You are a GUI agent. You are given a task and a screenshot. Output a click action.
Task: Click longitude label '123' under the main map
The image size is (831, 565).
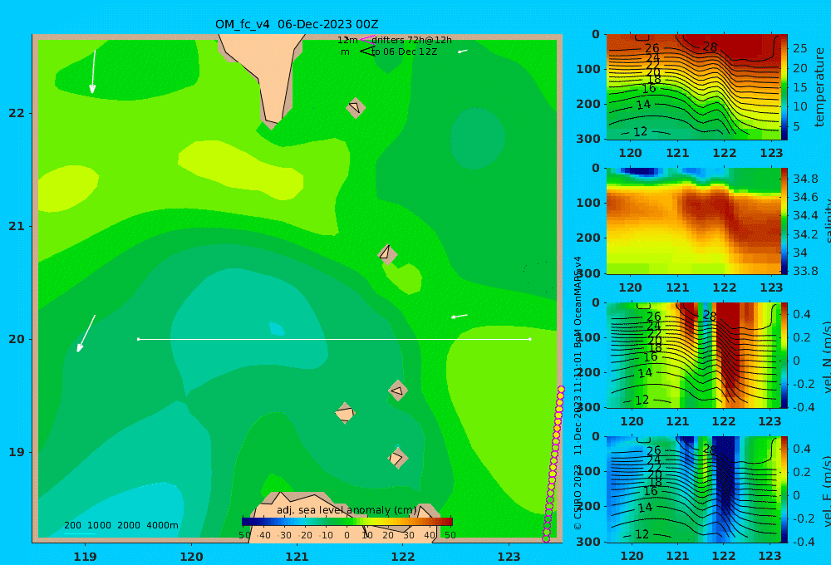(509, 557)
